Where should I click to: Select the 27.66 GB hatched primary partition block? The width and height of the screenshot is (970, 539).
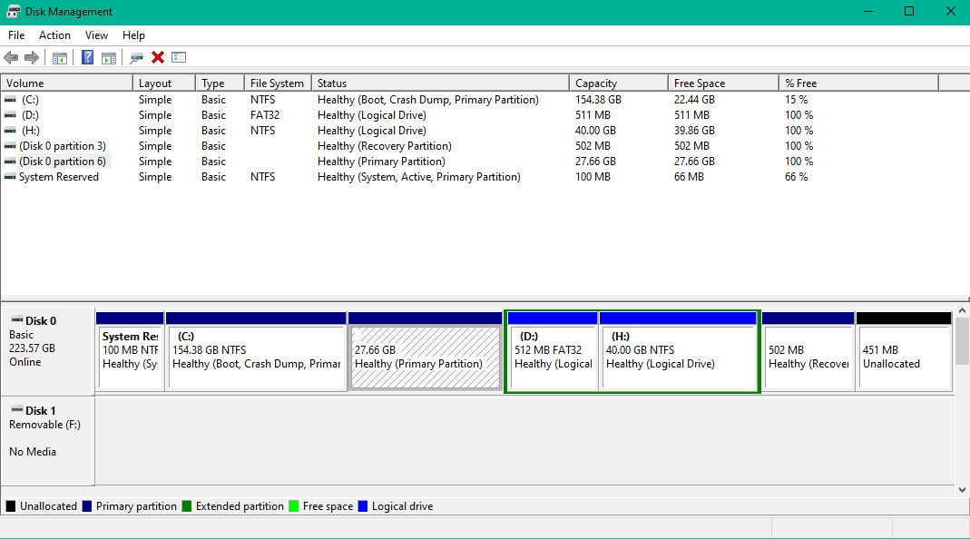click(425, 351)
